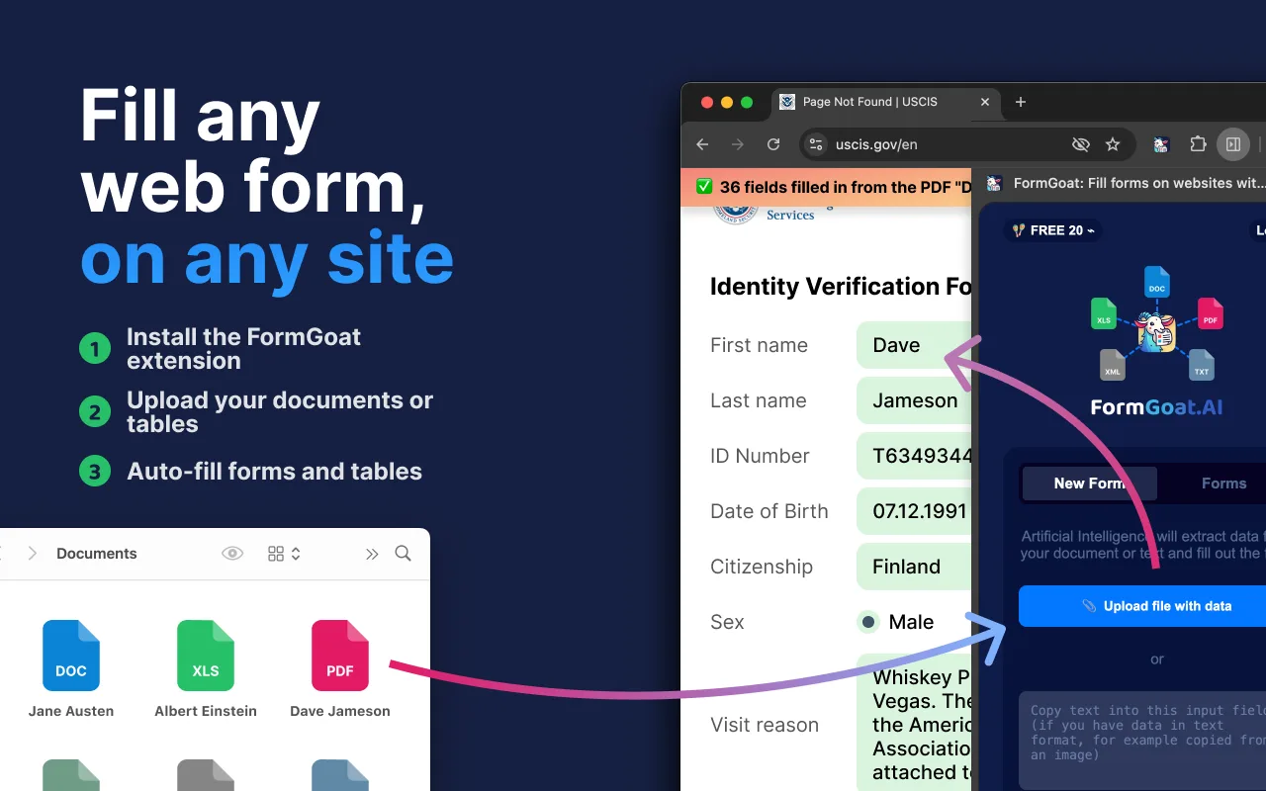Click the FormGoat side panel header icon

point(995,183)
